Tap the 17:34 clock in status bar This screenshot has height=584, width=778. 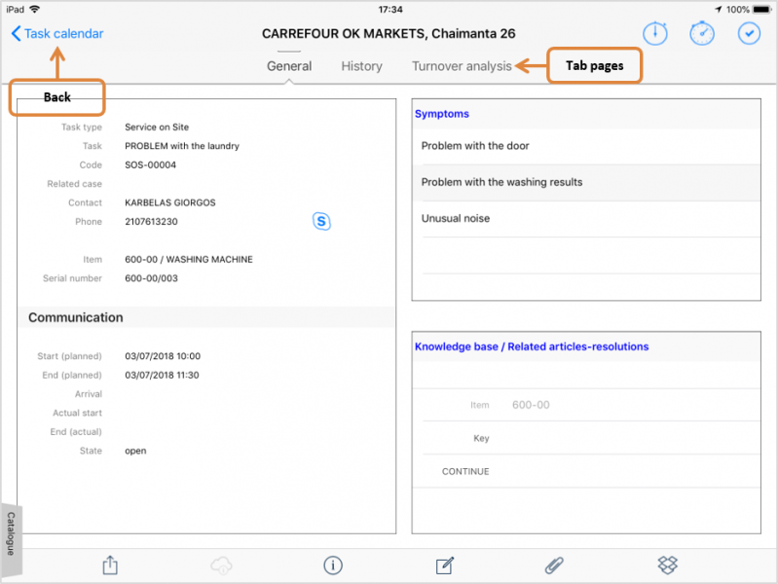coord(390,10)
